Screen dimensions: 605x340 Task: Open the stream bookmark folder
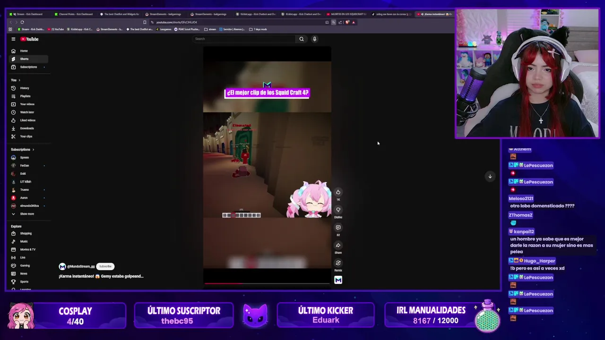[210, 29]
